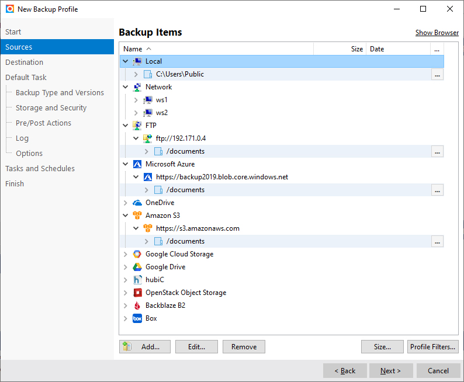Select Storage and Security in sidebar
This screenshot has height=382, width=464.
coord(51,108)
